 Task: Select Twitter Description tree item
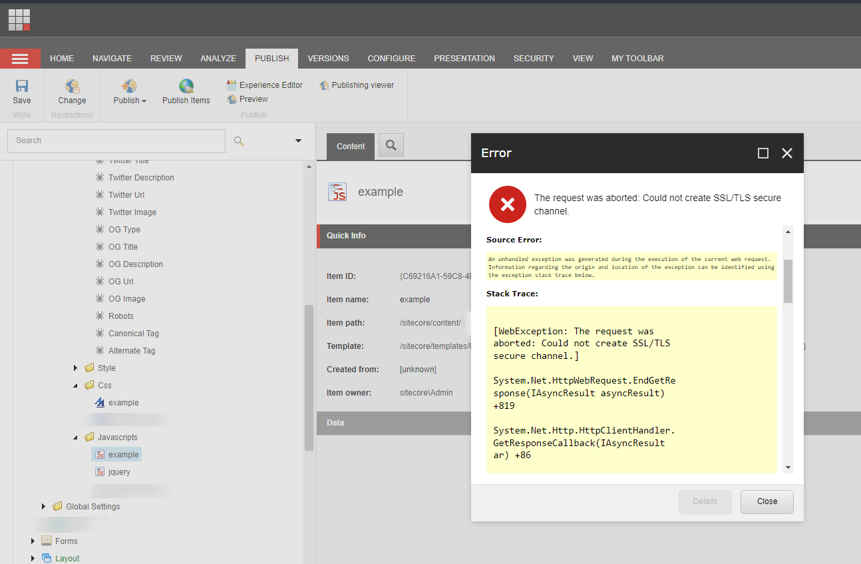click(141, 178)
